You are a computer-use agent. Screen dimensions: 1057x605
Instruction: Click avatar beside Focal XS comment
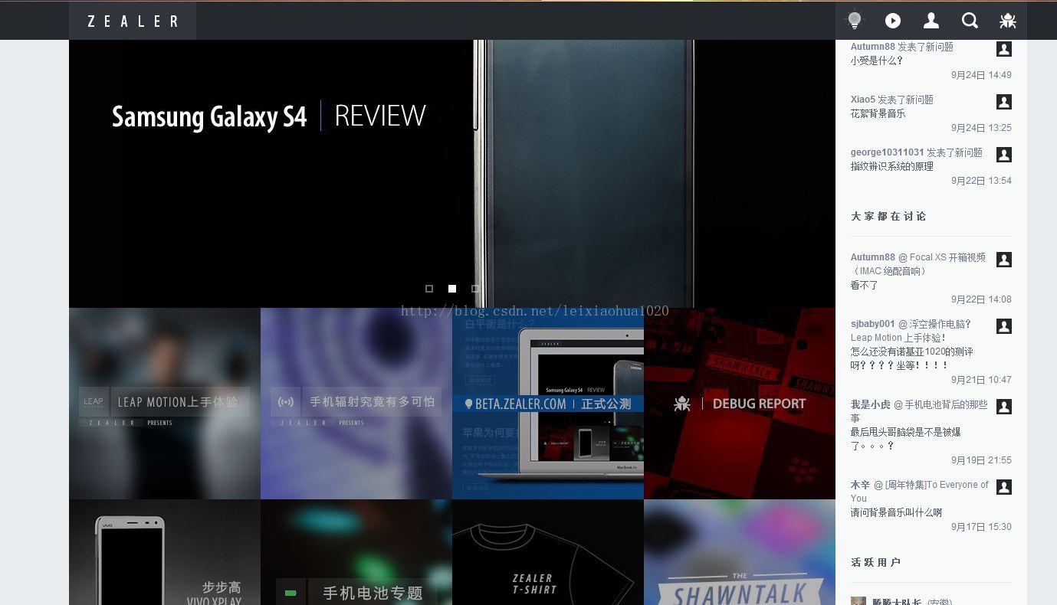point(1003,260)
